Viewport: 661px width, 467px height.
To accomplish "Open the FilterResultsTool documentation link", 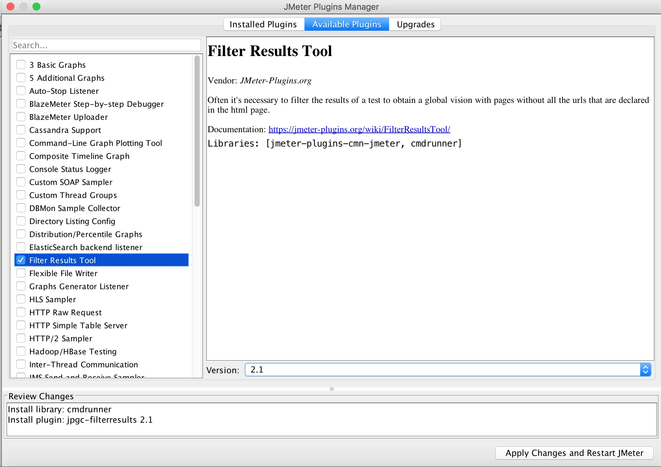I will pos(359,129).
